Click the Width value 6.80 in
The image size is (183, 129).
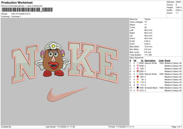[x=178, y=10]
